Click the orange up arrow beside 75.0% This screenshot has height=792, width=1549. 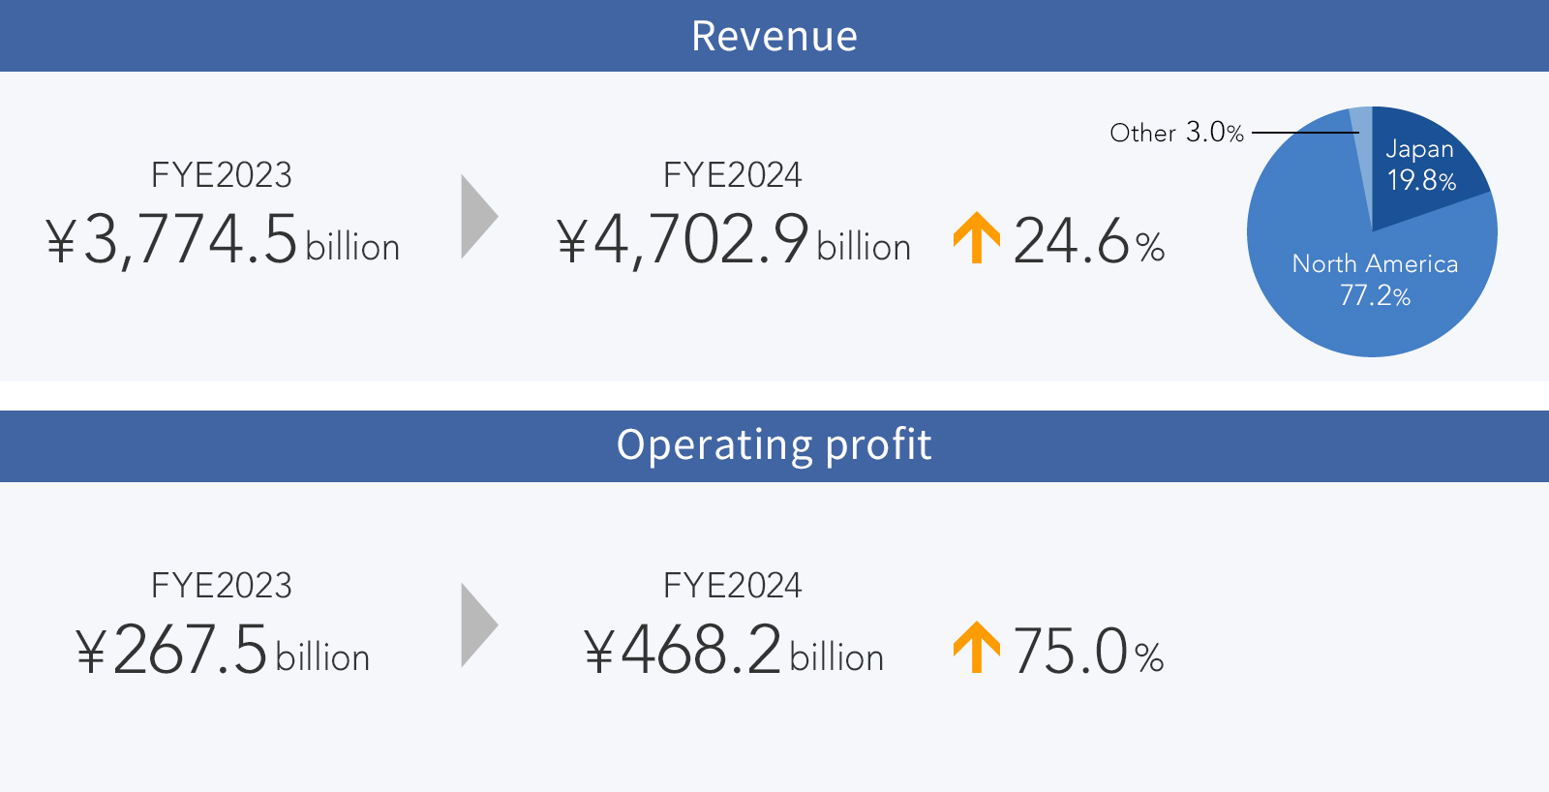[x=977, y=647]
